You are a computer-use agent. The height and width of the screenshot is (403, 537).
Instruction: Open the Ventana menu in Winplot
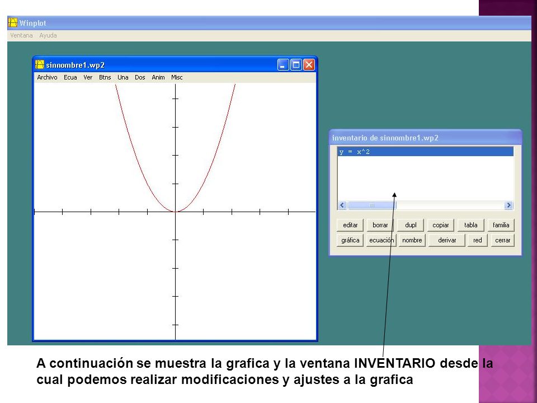tap(21, 35)
